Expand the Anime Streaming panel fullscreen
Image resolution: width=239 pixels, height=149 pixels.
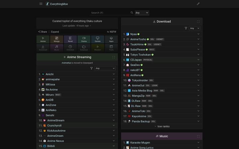114,57
